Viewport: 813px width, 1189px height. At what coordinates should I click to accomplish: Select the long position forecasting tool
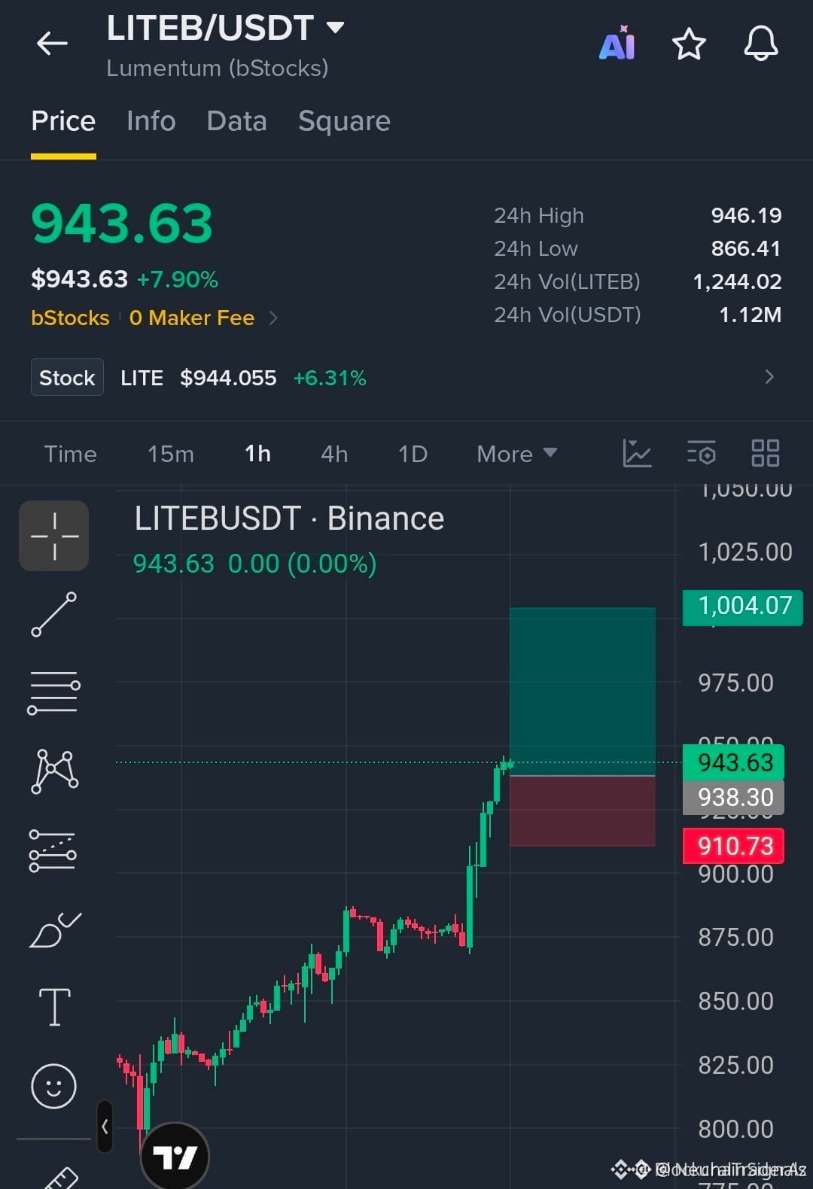(53, 850)
